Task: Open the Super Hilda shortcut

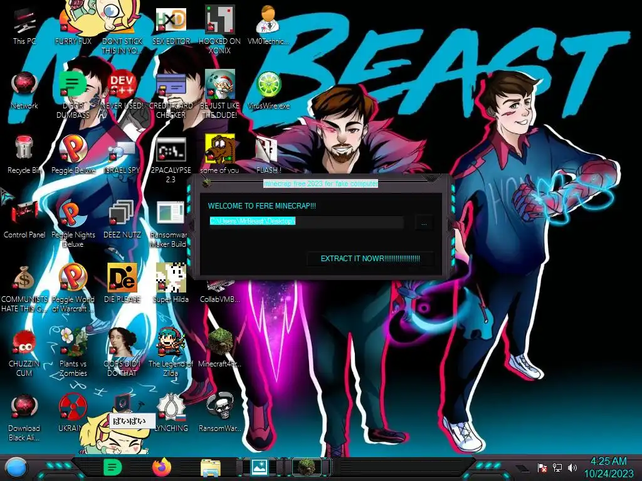Action: coord(171,284)
